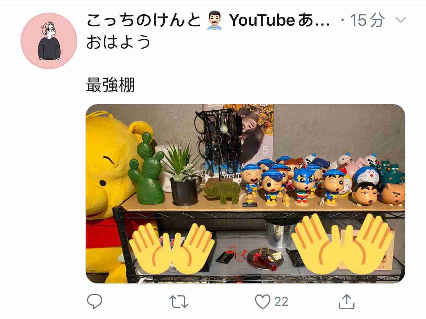Click the green rhinoceros figurine in the photo
Image resolution: width=426 pixels, height=319 pixels.
(222, 193)
